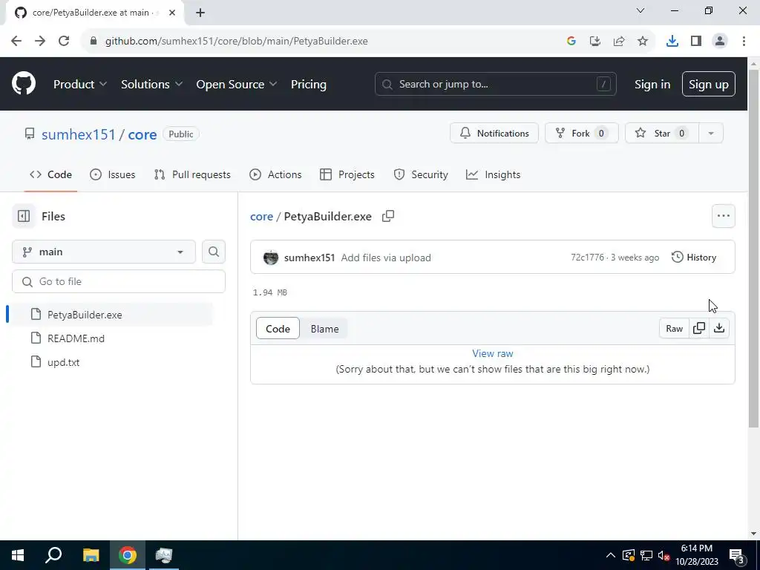Collapse the Files side panel icon
The height and width of the screenshot is (570, 760).
point(24,216)
